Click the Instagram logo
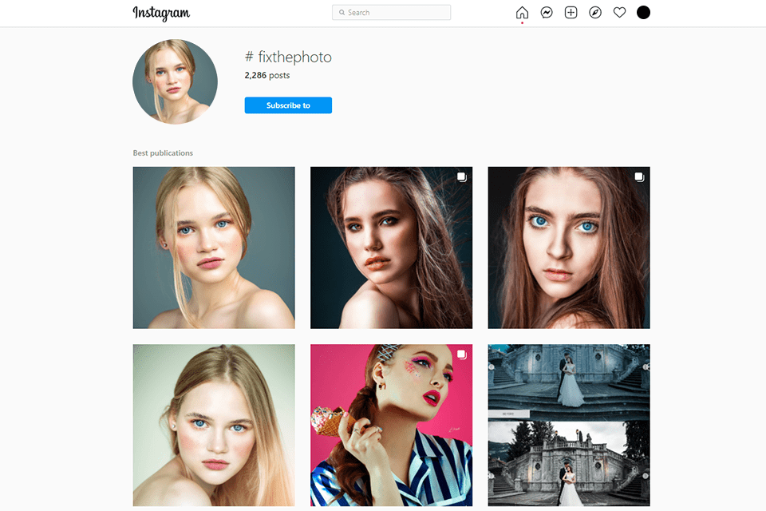The width and height of the screenshot is (766, 511). 161,13
